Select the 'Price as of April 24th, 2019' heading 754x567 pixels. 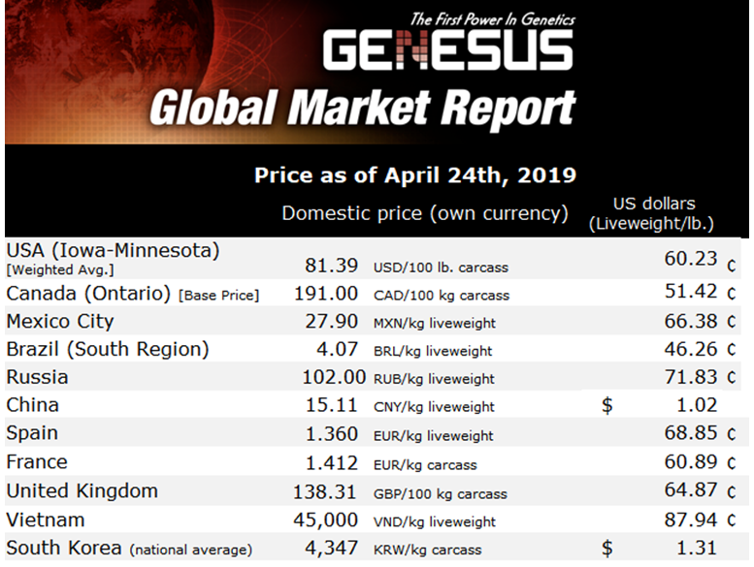pyautogui.click(x=414, y=175)
